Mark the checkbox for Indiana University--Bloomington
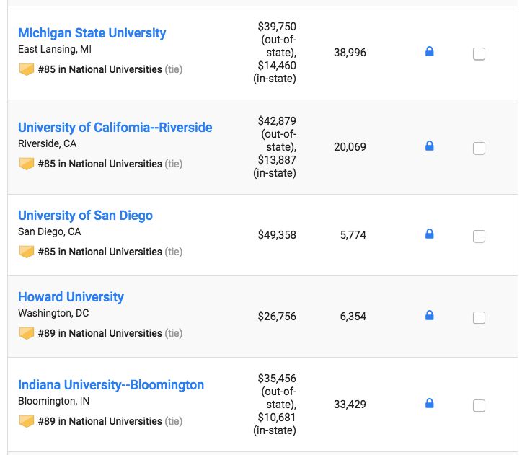The width and height of the screenshot is (522, 455). (x=479, y=405)
